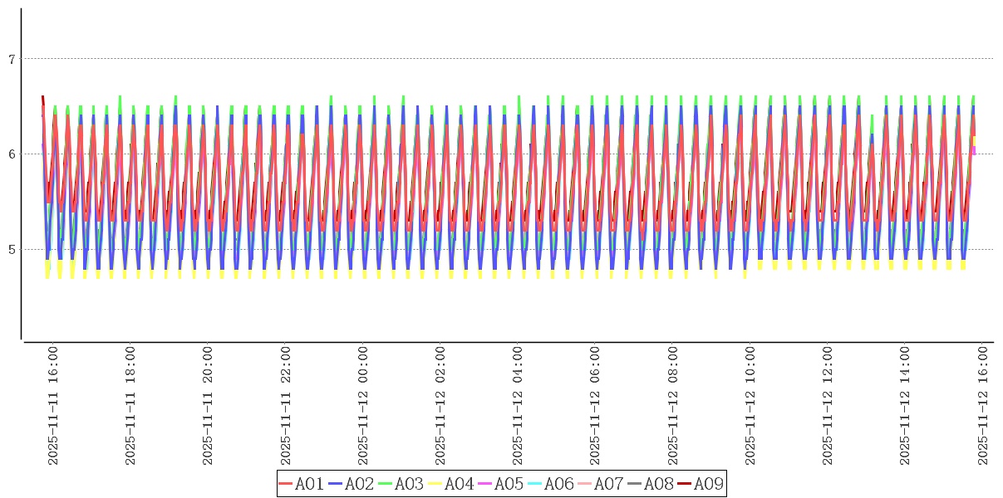Show or hide the A05 series
This screenshot has height=498, width=1003.
pyautogui.click(x=500, y=484)
